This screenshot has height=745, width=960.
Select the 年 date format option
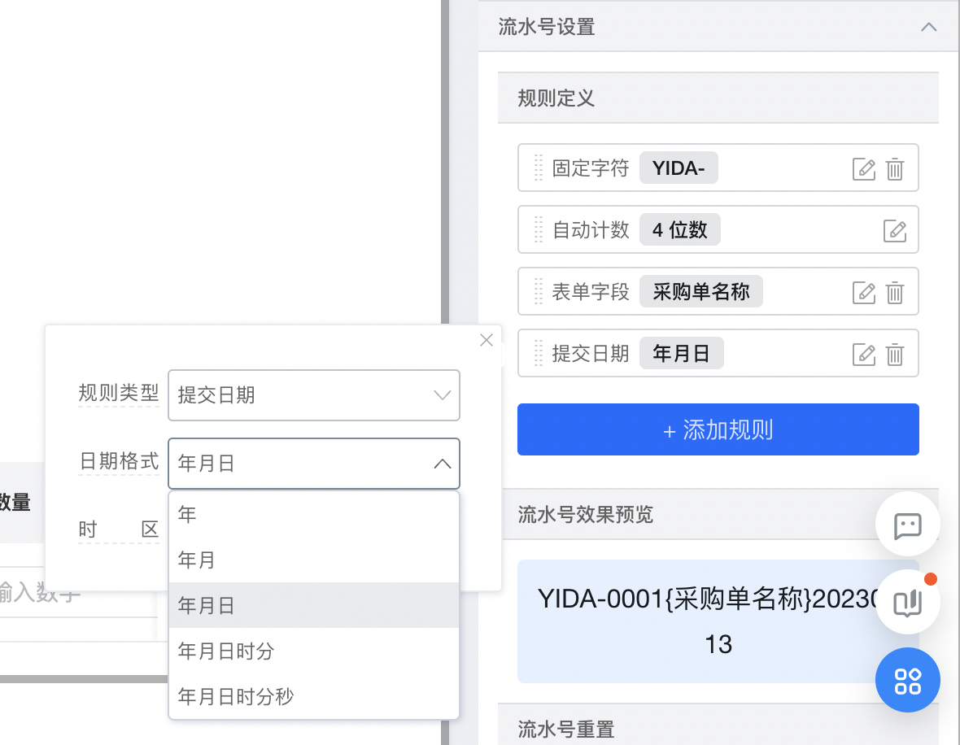pyautogui.click(x=313, y=513)
